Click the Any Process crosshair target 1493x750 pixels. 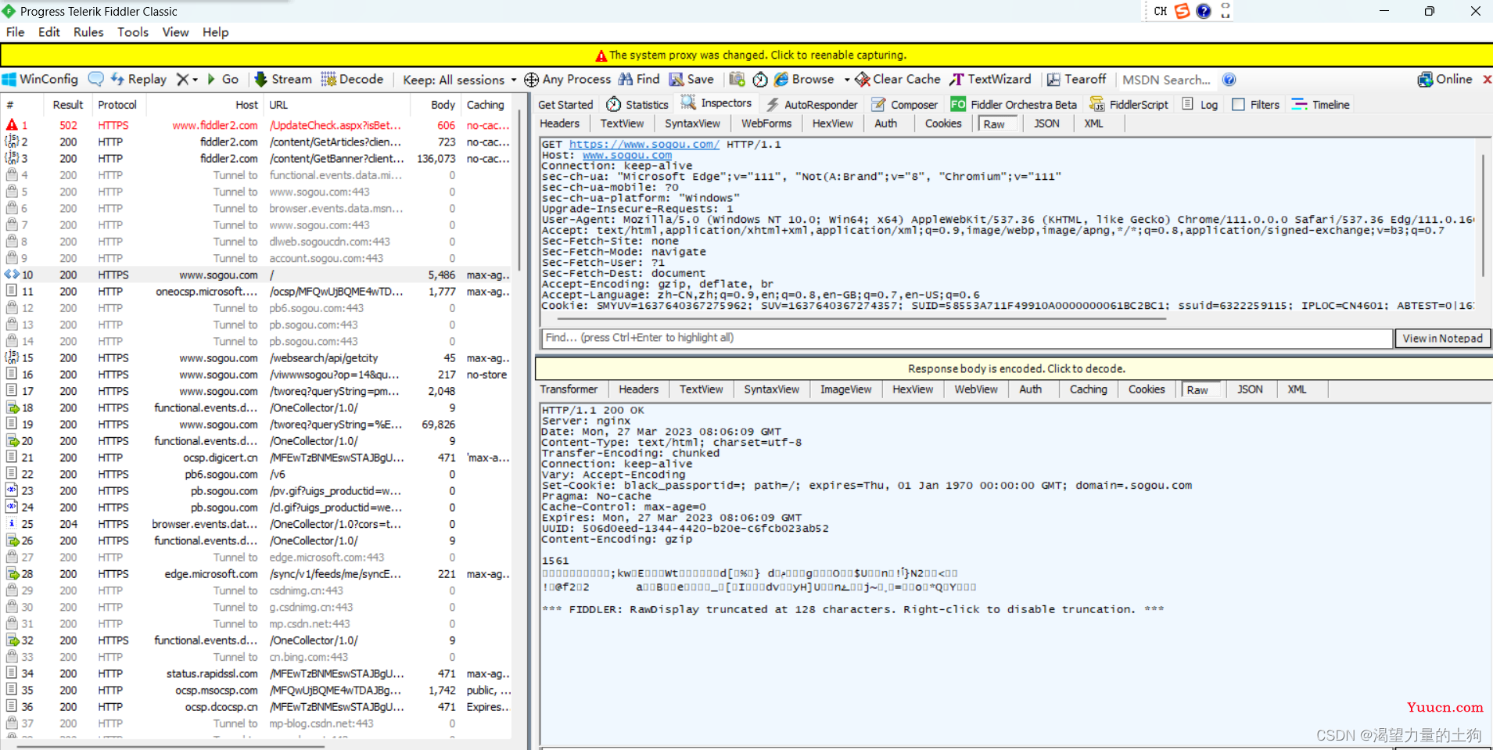click(568, 79)
